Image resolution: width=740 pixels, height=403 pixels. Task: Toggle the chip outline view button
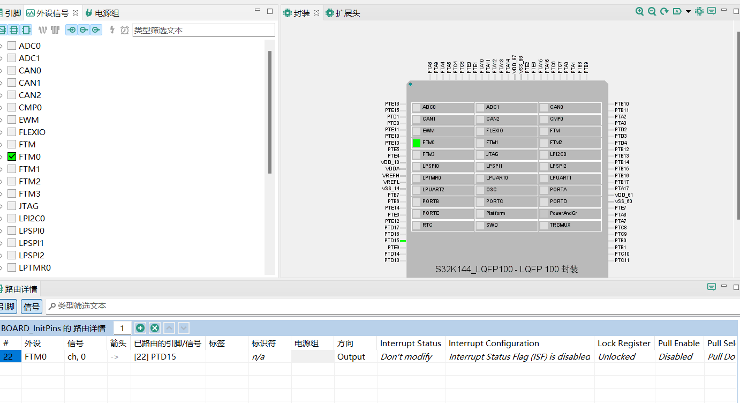[x=26, y=30]
